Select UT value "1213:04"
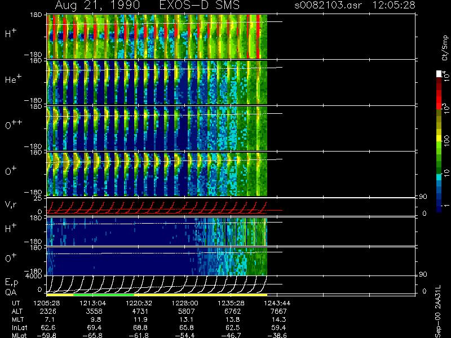451x338 pixels. (x=93, y=303)
